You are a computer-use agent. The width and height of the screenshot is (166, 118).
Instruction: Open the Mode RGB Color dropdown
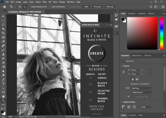(142, 88)
